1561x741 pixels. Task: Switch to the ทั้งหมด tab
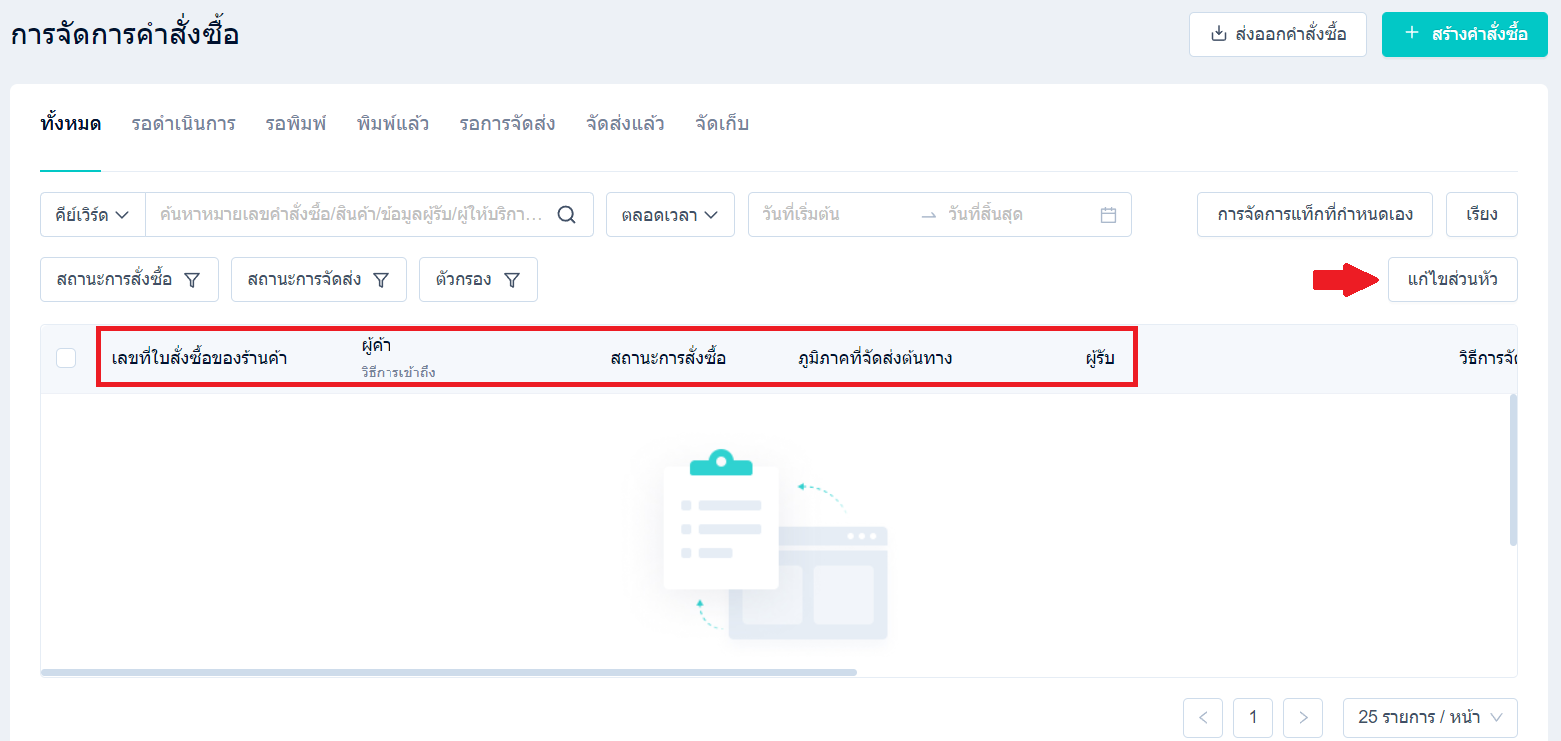click(71, 125)
